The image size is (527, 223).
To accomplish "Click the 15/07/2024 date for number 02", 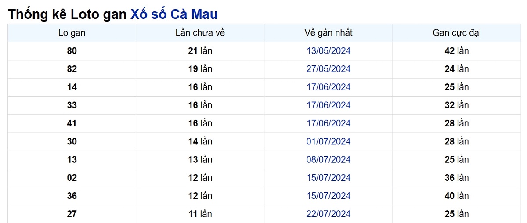I will [328, 178].
